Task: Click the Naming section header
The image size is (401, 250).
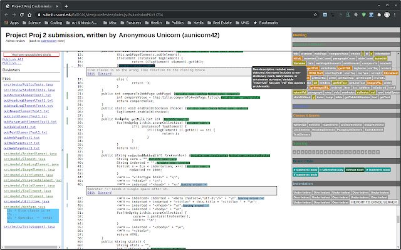Action: pyautogui.click(x=345, y=35)
